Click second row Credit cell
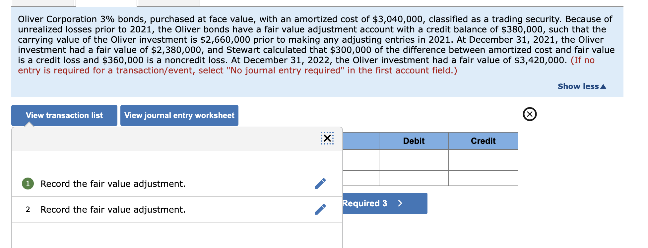 (x=483, y=178)
